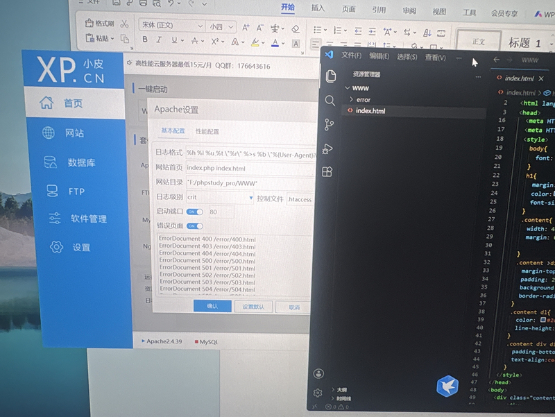Switch to the WPS 引用 tab
The image size is (555, 417).
[379, 10]
